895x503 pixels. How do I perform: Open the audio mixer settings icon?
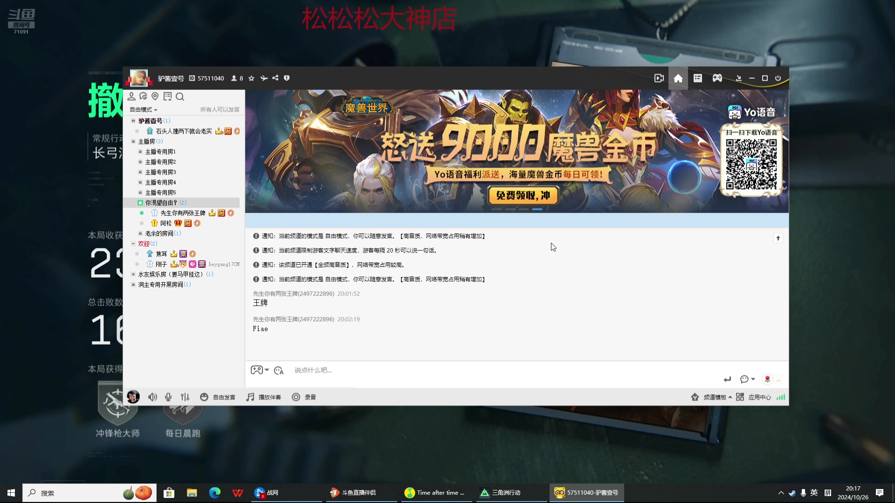point(185,397)
